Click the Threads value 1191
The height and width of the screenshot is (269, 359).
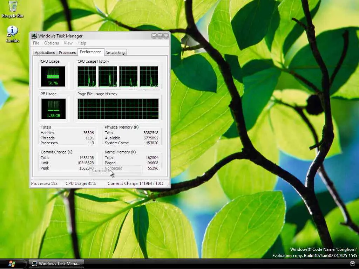[90, 138]
